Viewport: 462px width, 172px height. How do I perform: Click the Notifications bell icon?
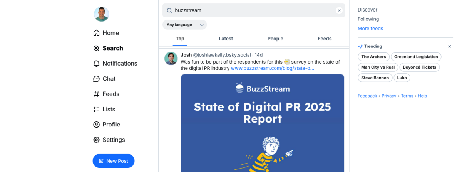(96, 64)
